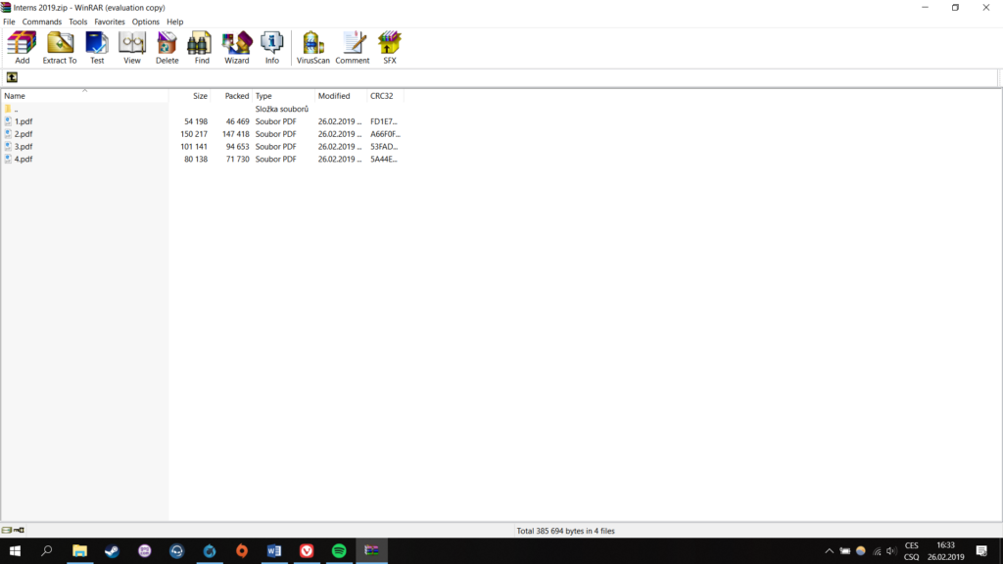
Task: Run the Test archive tool
Action: click(x=97, y=48)
